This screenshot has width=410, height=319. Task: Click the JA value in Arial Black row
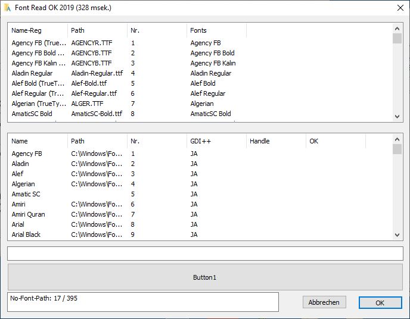194,234
